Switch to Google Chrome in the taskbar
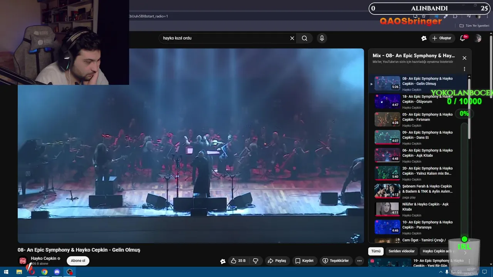493x277 pixels. [44, 272]
